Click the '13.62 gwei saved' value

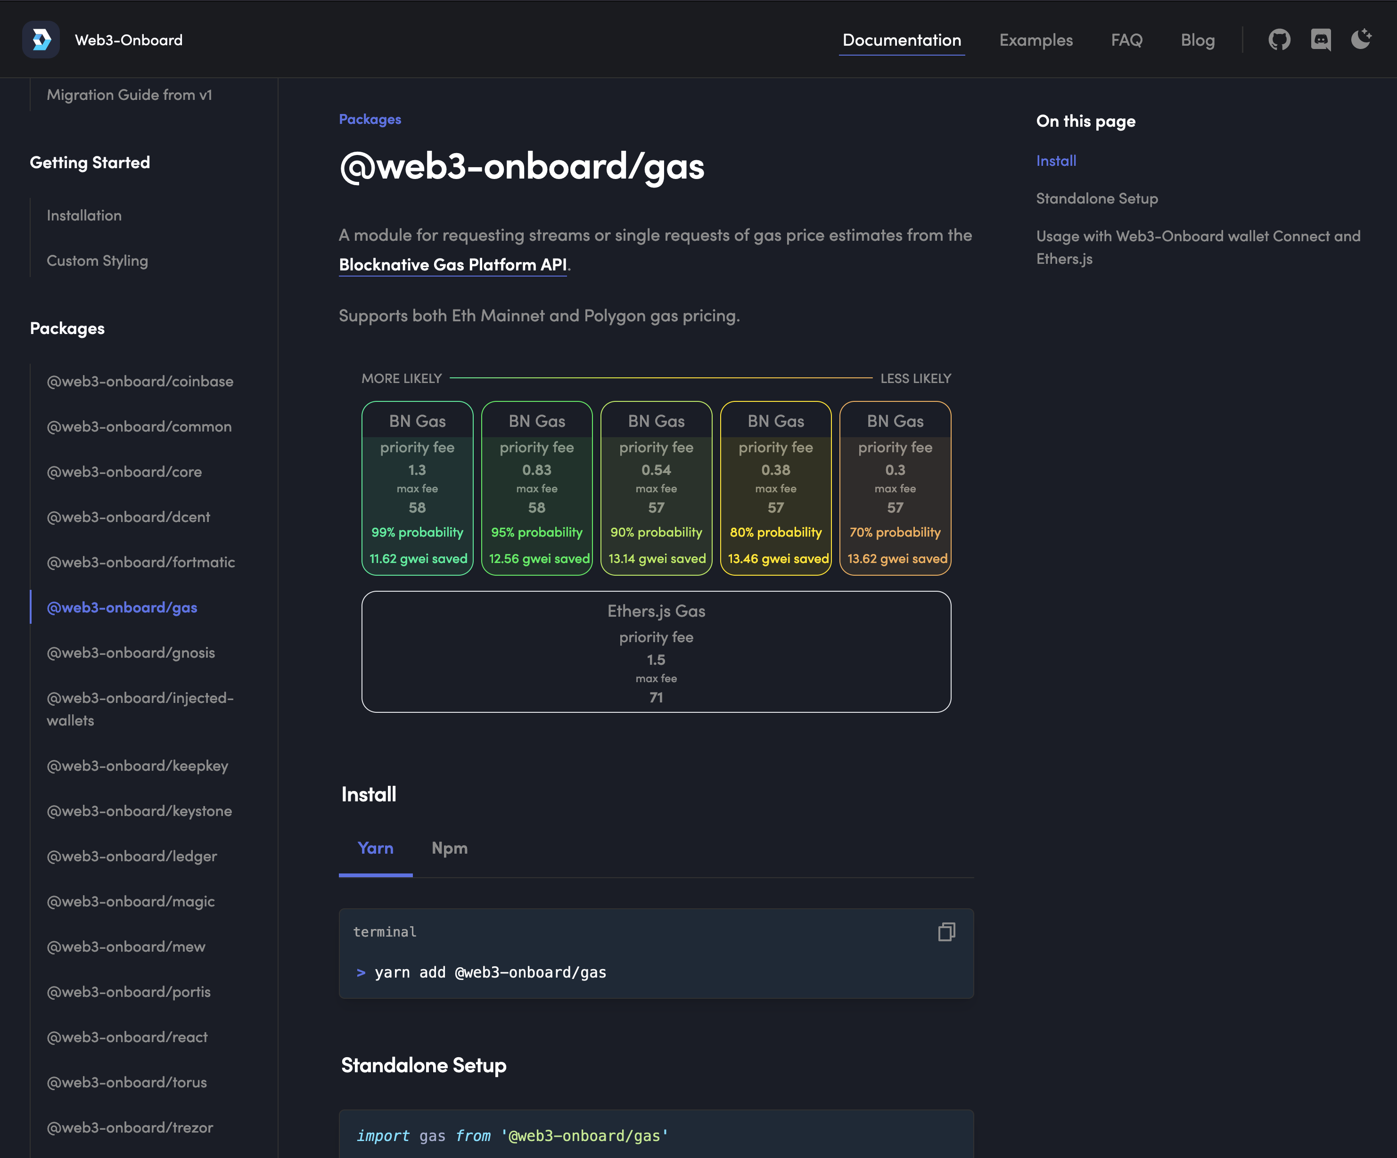coord(897,559)
